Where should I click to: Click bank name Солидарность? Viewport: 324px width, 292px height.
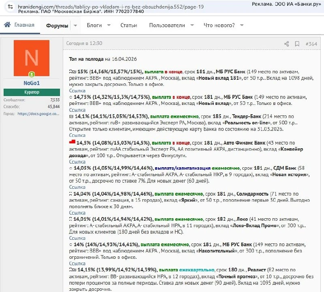(252, 194)
